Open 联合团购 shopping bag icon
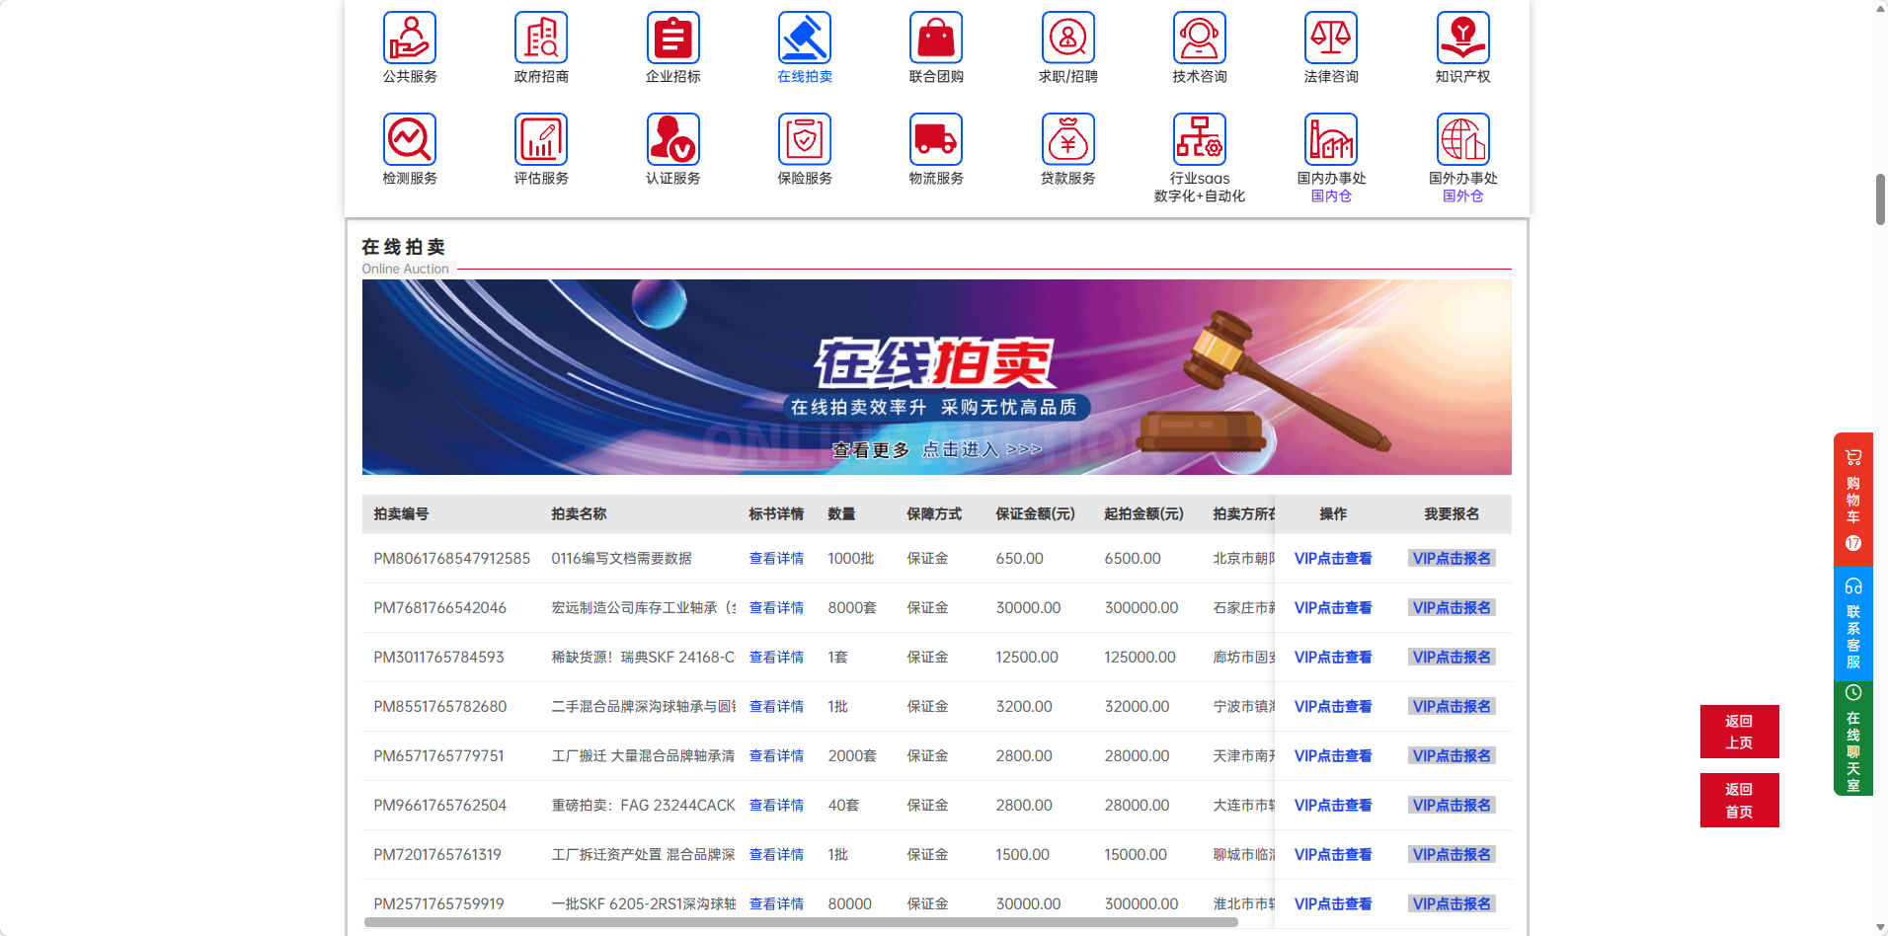This screenshot has width=1888, height=936. [935, 39]
